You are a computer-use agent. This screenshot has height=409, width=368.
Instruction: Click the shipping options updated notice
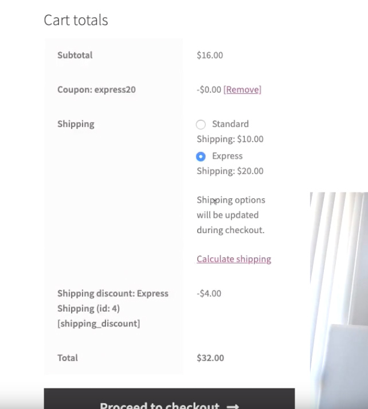[x=230, y=215]
